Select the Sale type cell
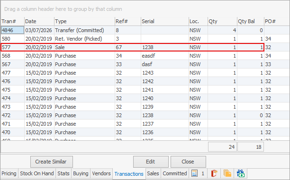Image resolution: width=290 pixels, height=180 pixels. (84, 47)
